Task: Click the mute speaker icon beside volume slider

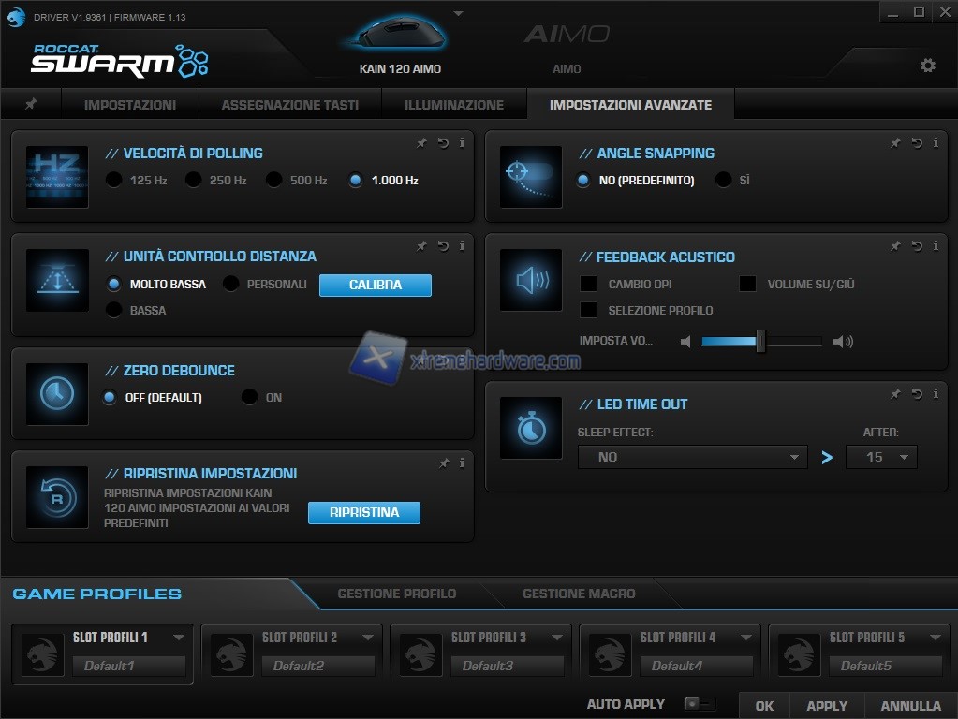Action: (x=685, y=342)
